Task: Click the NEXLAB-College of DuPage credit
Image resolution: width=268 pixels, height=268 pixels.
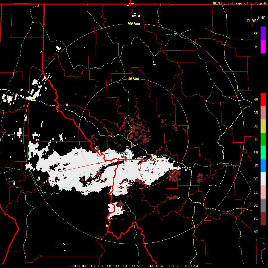Action: [x=238, y=3]
